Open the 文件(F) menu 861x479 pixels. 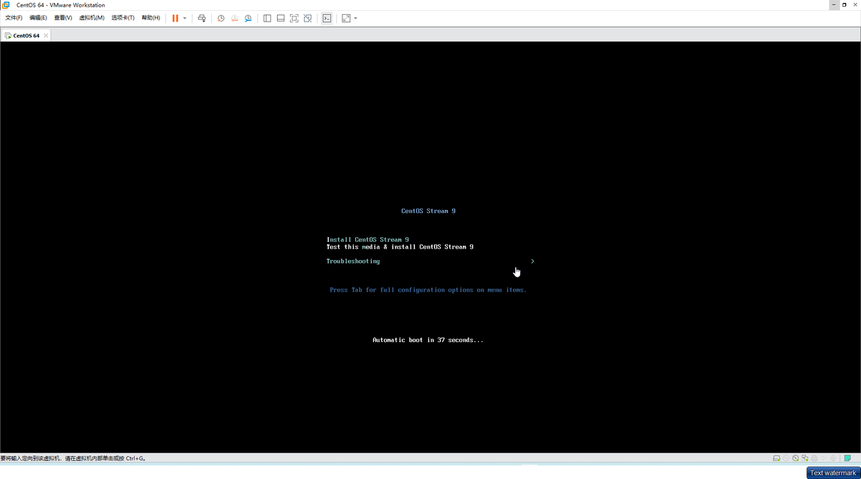pos(14,18)
